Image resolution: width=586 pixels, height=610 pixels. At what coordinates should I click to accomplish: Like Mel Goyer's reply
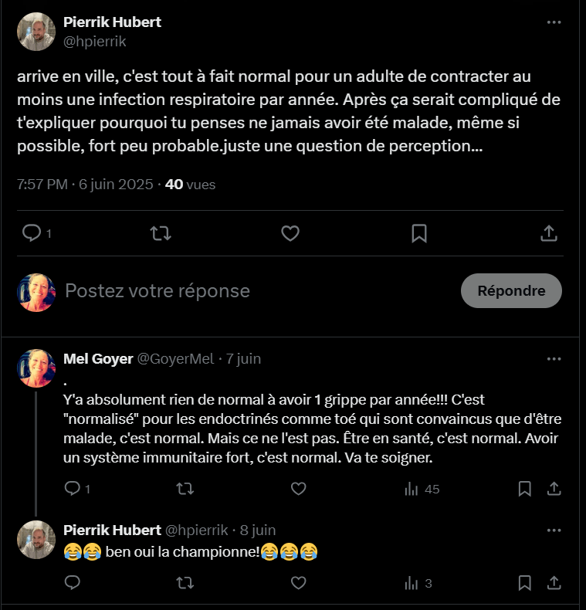298,489
